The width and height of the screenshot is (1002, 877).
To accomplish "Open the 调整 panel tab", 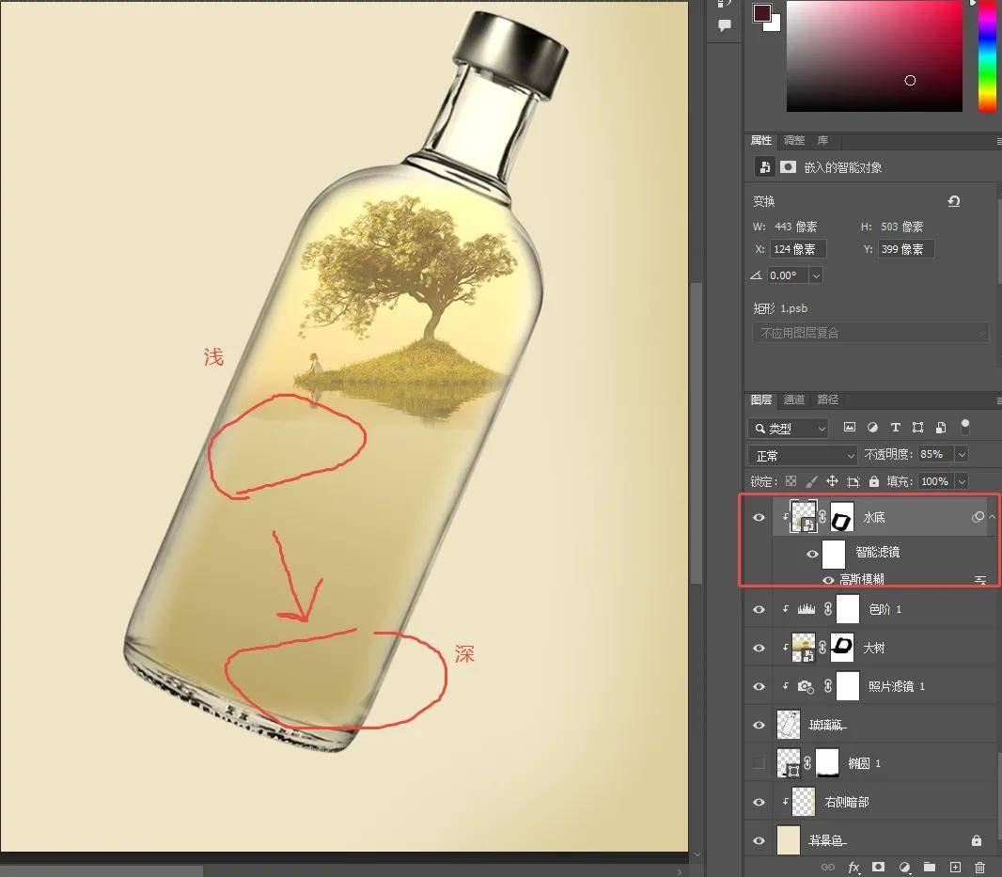I will [793, 140].
